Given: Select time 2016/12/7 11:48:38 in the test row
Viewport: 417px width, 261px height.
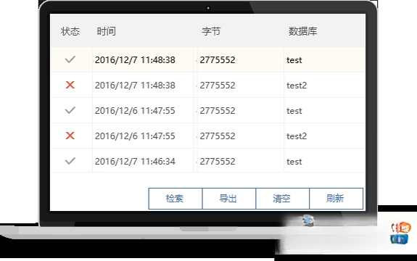Looking at the screenshot, I should (135, 60).
